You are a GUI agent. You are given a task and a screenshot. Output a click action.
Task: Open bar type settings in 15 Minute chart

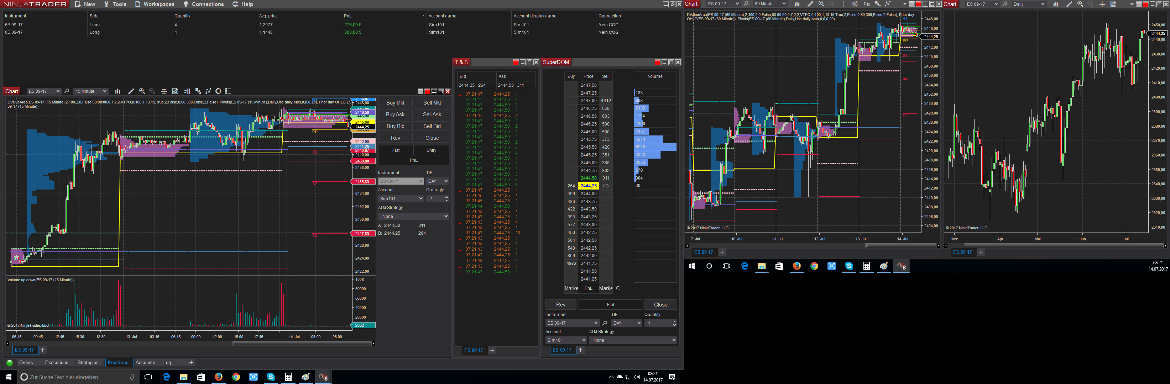point(117,91)
